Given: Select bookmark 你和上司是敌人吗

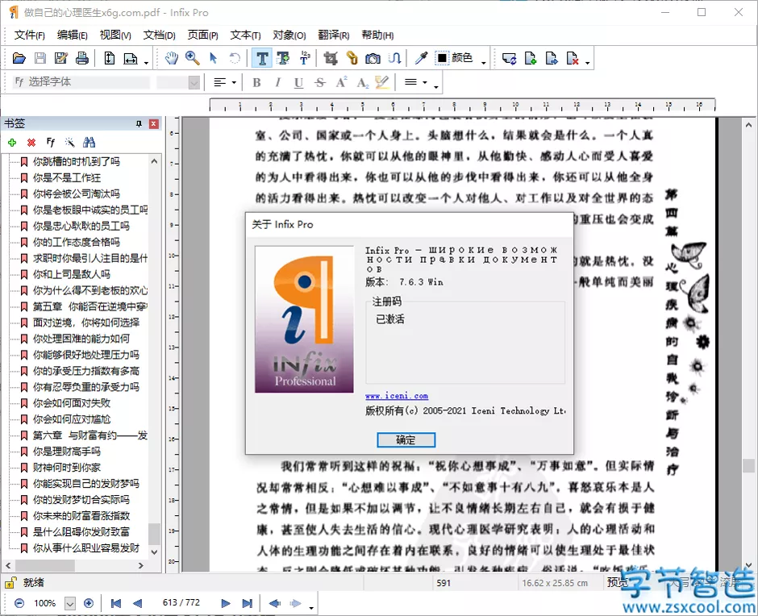Looking at the screenshot, I should tap(72, 275).
